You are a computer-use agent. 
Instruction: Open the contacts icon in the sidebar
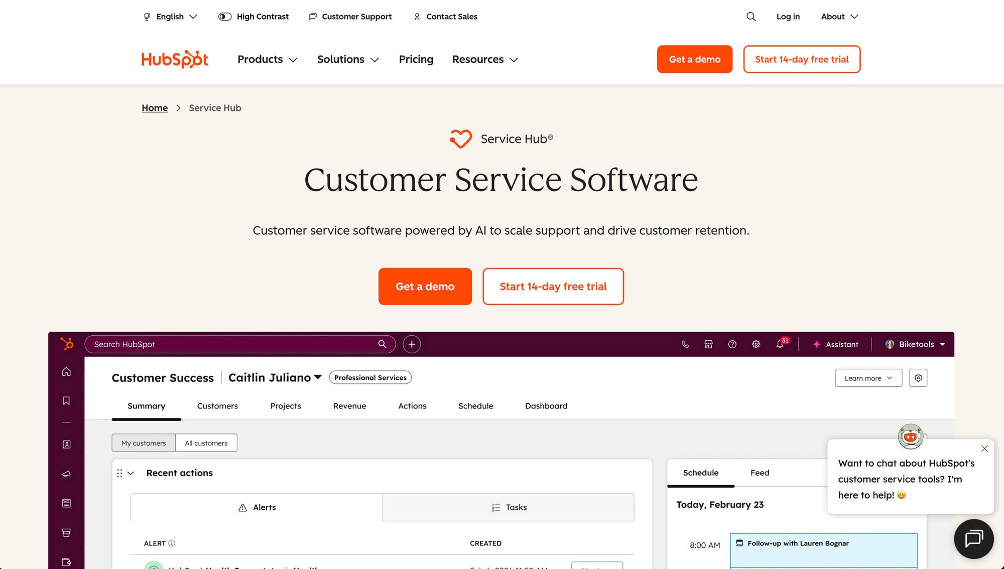pos(66,444)
